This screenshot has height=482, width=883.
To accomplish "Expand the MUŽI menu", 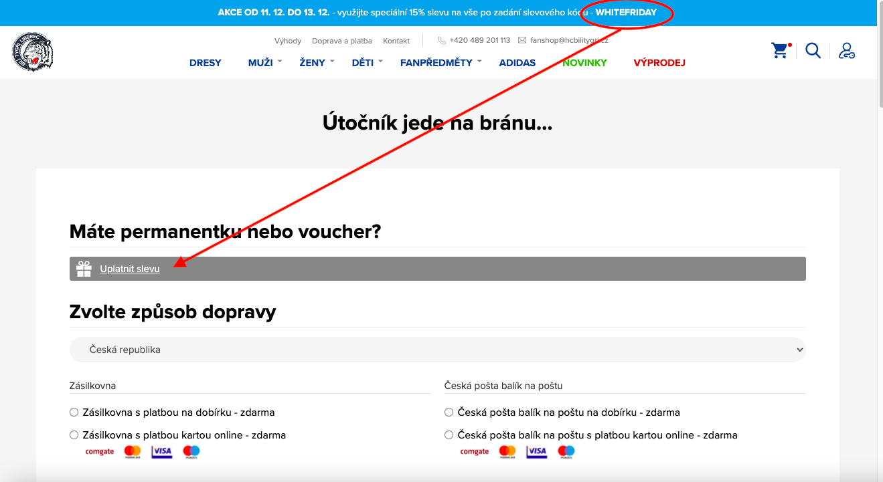I will (260, 63).
